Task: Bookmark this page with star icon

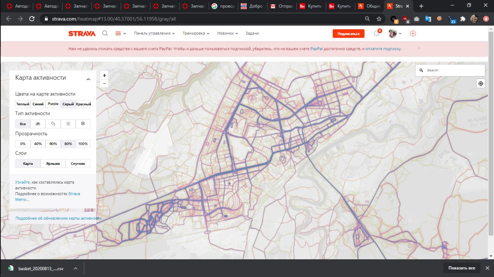Action: coord(379,18)
